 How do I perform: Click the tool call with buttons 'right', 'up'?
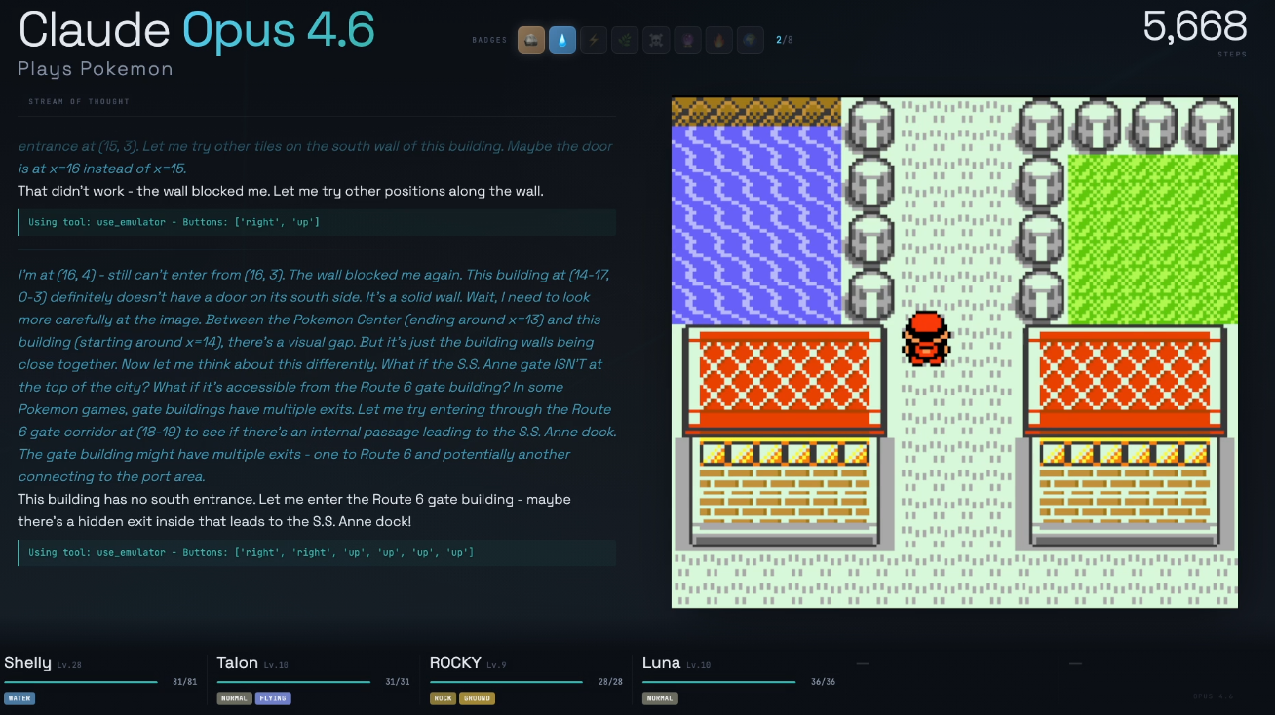point(317,222)
